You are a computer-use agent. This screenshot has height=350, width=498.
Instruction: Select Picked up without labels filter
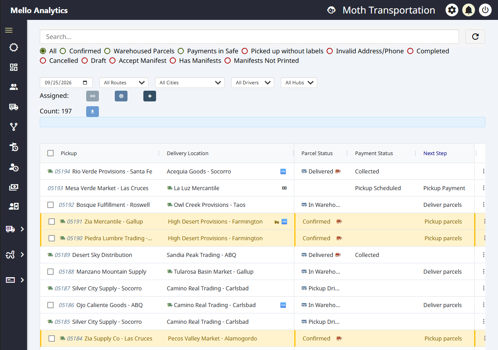tap(245, 51)
